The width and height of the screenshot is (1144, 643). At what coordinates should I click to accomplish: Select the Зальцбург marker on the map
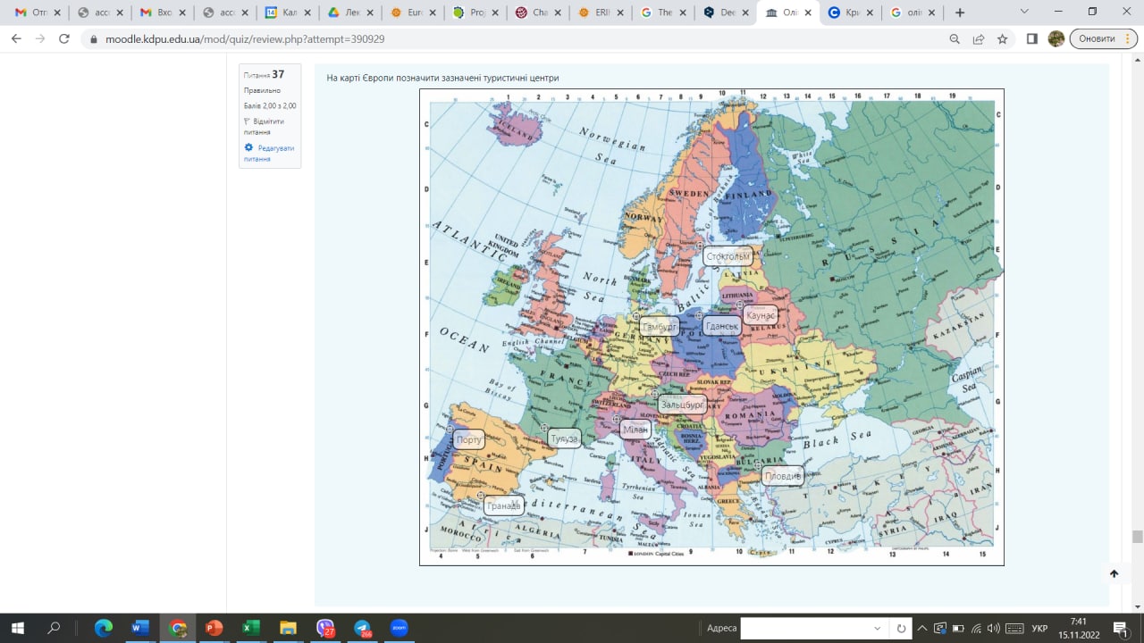[x=683, y=405]
